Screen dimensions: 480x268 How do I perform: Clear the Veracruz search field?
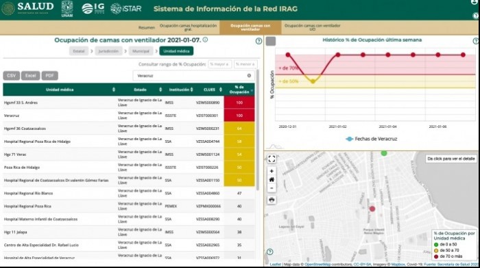click(x=249, y=76)
